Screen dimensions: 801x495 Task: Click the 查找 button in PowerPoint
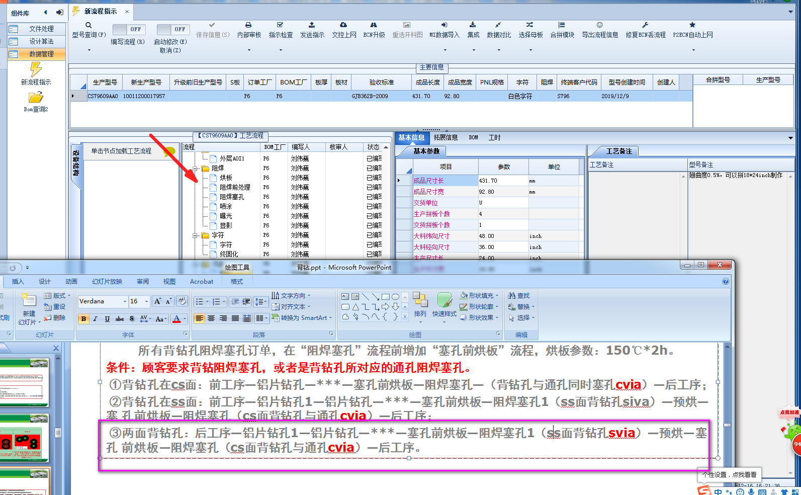pos(519,296)
